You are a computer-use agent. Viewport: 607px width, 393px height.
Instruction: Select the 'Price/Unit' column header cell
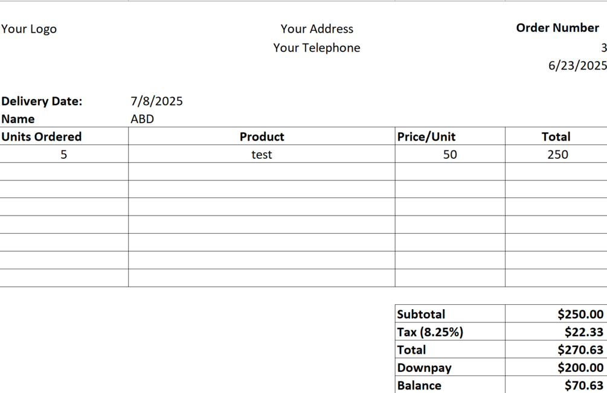click(426, 137)
